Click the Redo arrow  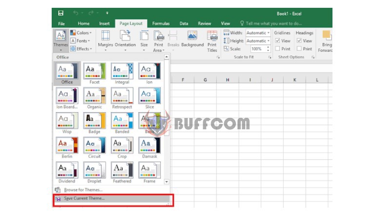point(91,13)
